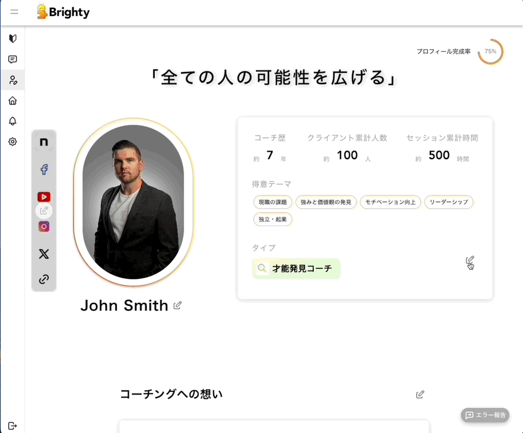Edit the John Smith name
The image size is (523, 433).
[x=177, y=305]
